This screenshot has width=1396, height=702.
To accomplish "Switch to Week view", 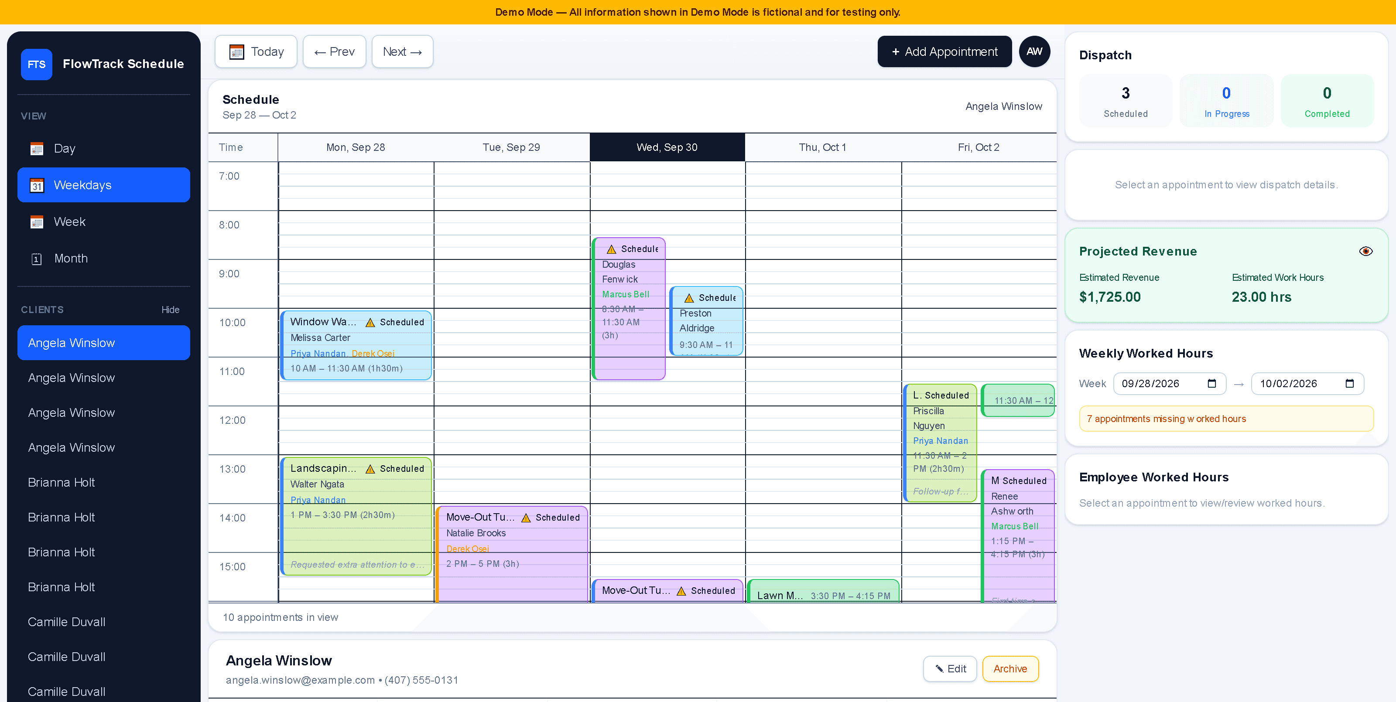I will click(x=103, y=222).
